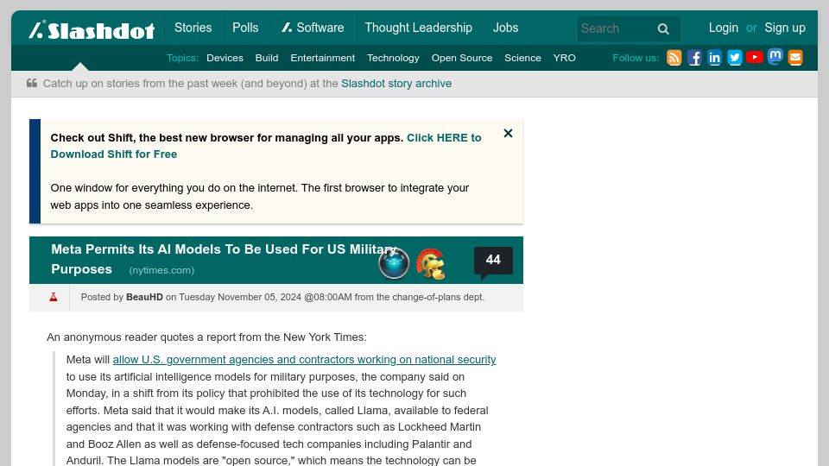Image resolution: width=829 pixels, height=466 pixels.
Task: Select the Open Source topic
Action: (x=461, y=58)
